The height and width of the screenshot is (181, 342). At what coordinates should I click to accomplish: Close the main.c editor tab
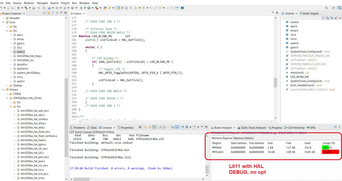[x=84, y=13]
